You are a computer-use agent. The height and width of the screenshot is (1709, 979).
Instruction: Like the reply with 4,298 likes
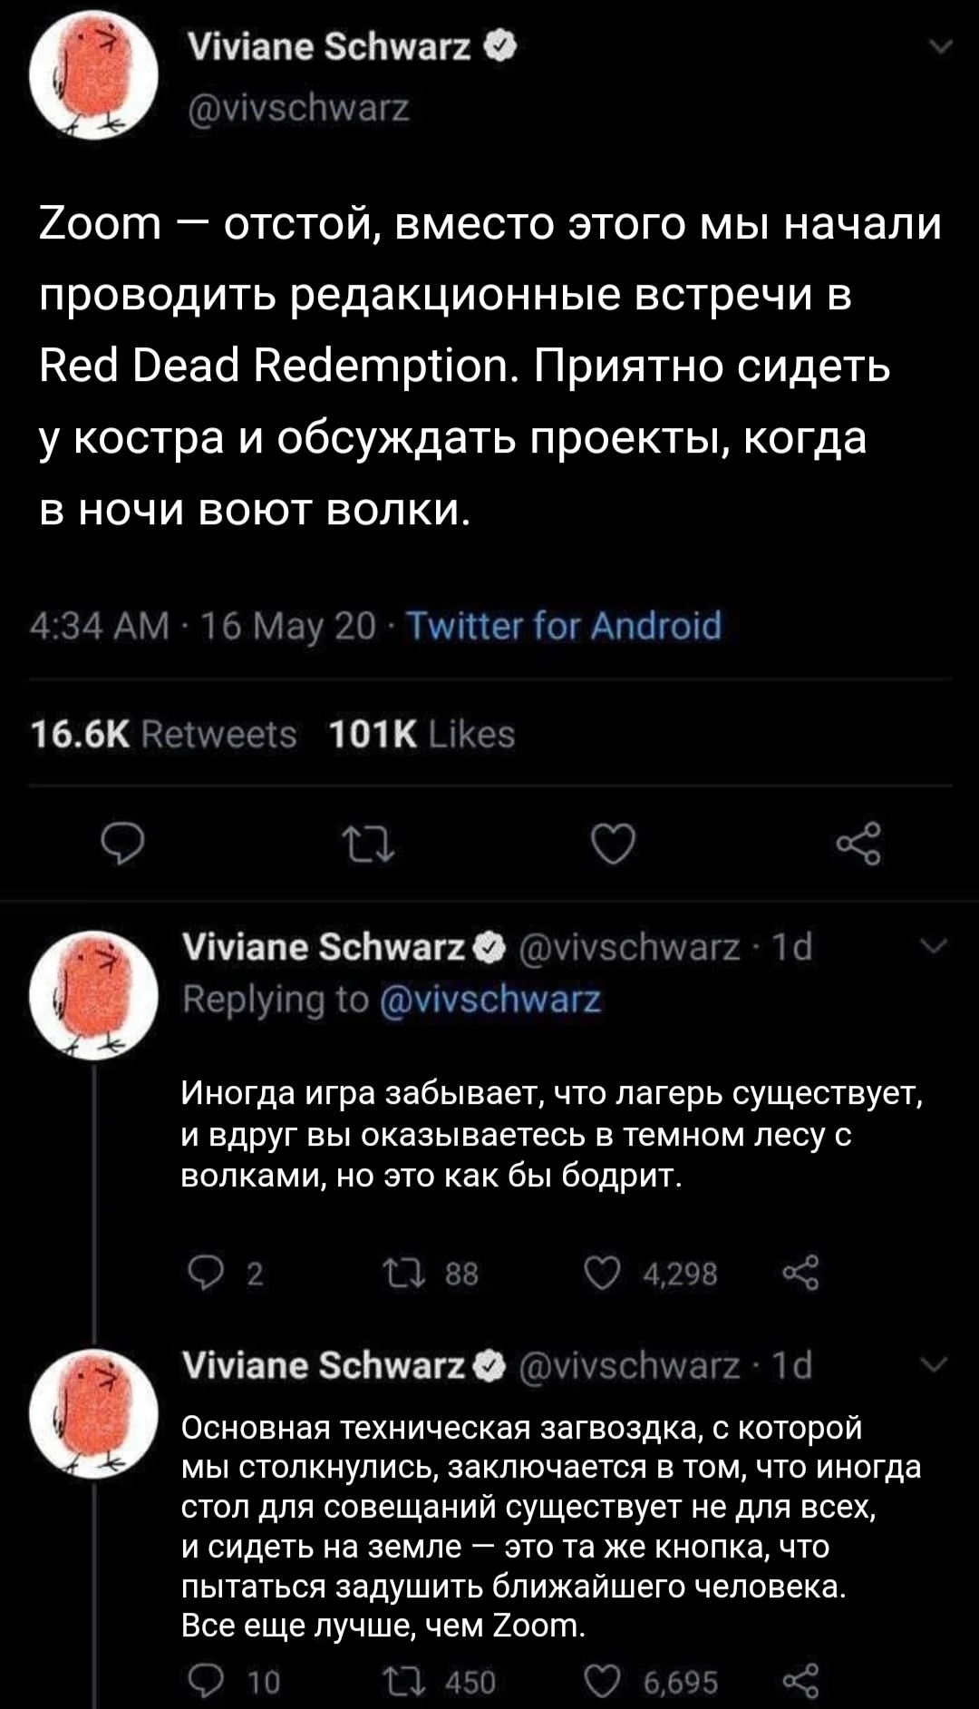coord(604,1274)
